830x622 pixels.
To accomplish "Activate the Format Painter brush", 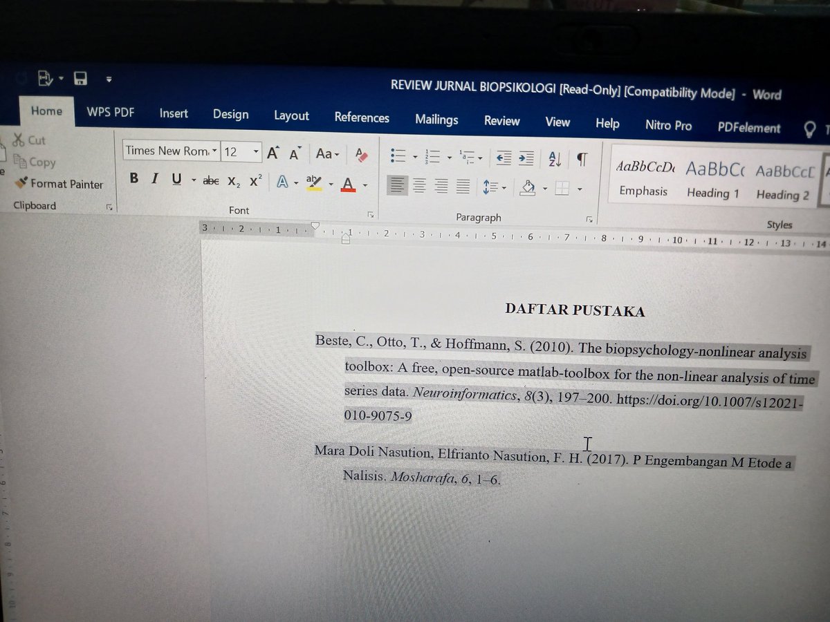I will [x=59, y=184].
